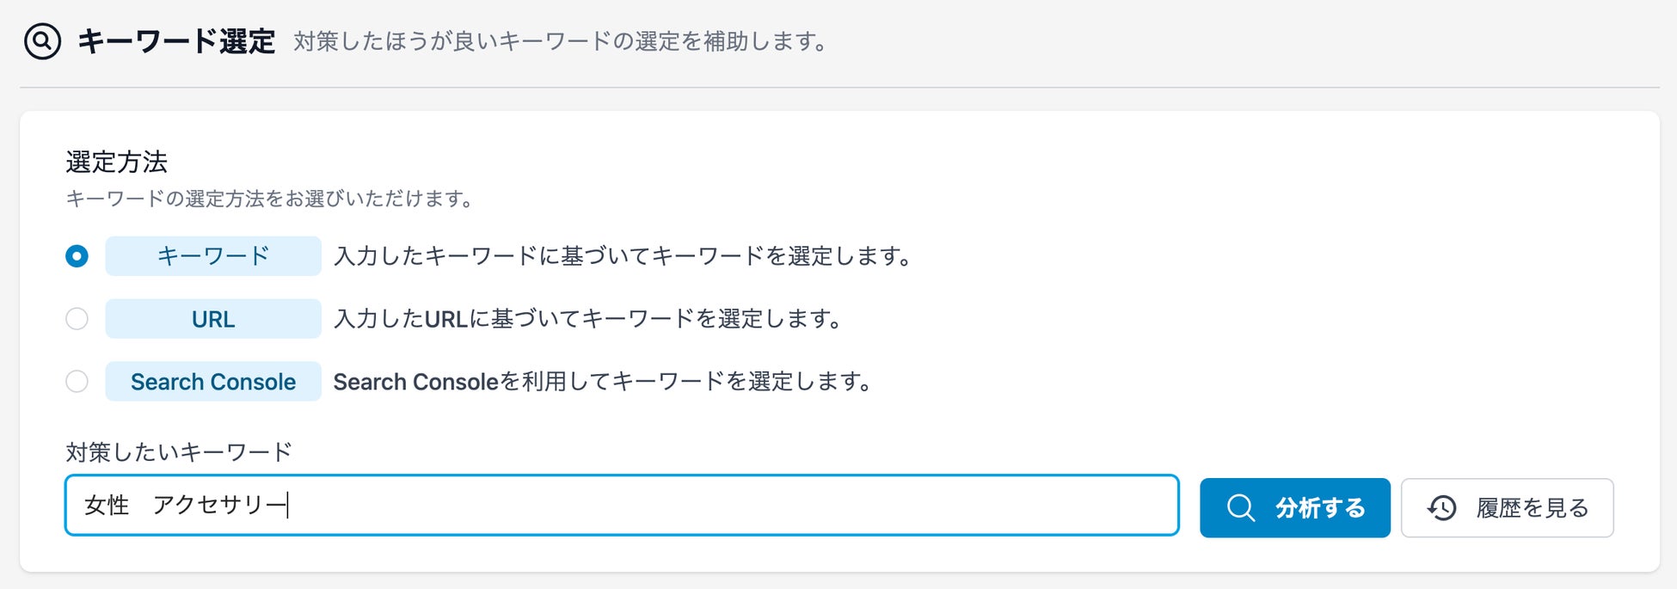The image size is (1677, 589).
Task: Click the キーワード選定 page heading
Action: (x=176, y=41)
